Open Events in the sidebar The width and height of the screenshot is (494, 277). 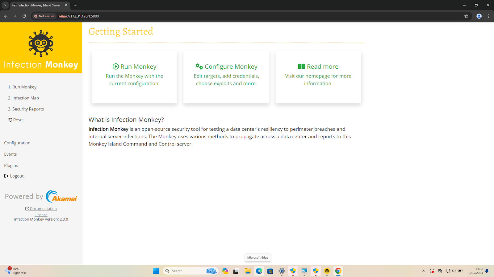(x=10, y=155)
